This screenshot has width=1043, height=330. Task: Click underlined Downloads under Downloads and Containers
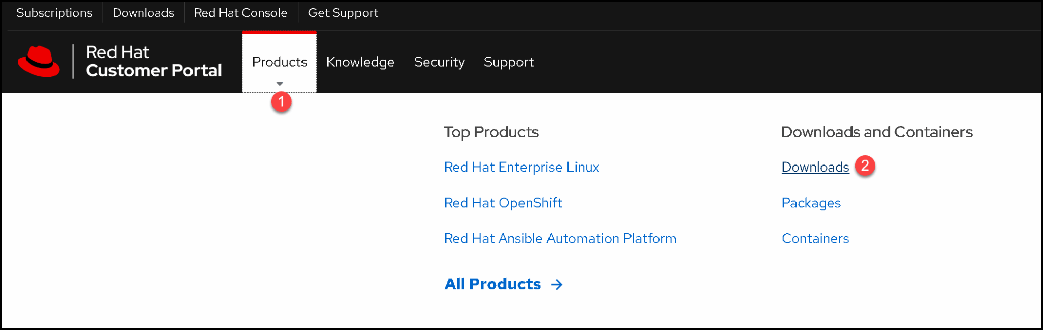coord(815,167)
